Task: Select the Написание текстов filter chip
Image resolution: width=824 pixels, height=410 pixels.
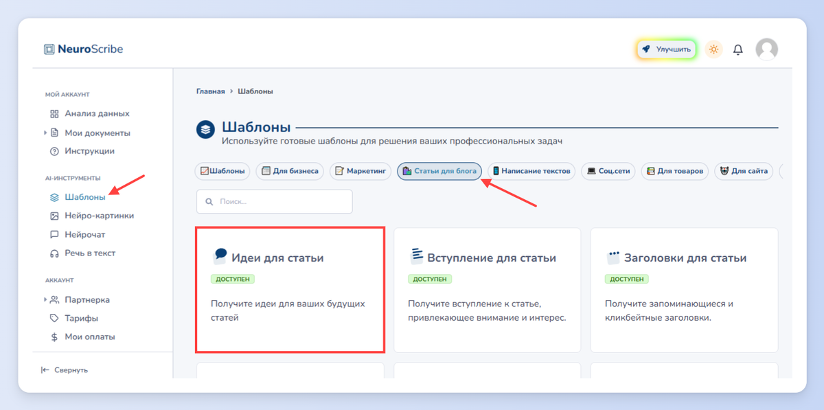Action: coord(531,171)
